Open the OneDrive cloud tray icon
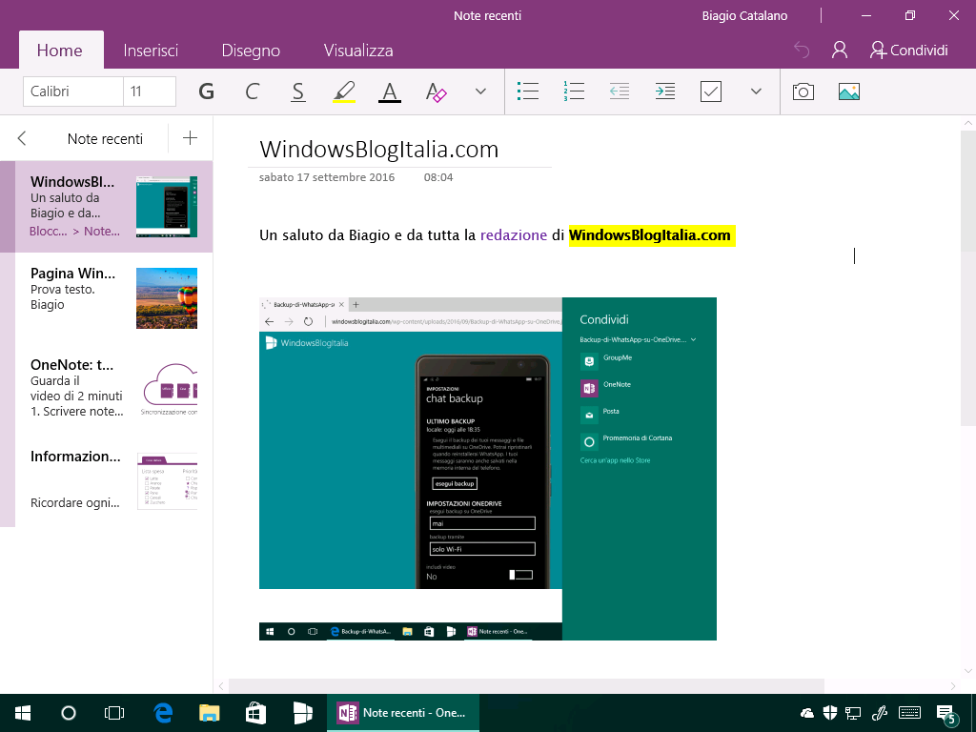Viewport: 976px width, 732px height. click(806, 713)
